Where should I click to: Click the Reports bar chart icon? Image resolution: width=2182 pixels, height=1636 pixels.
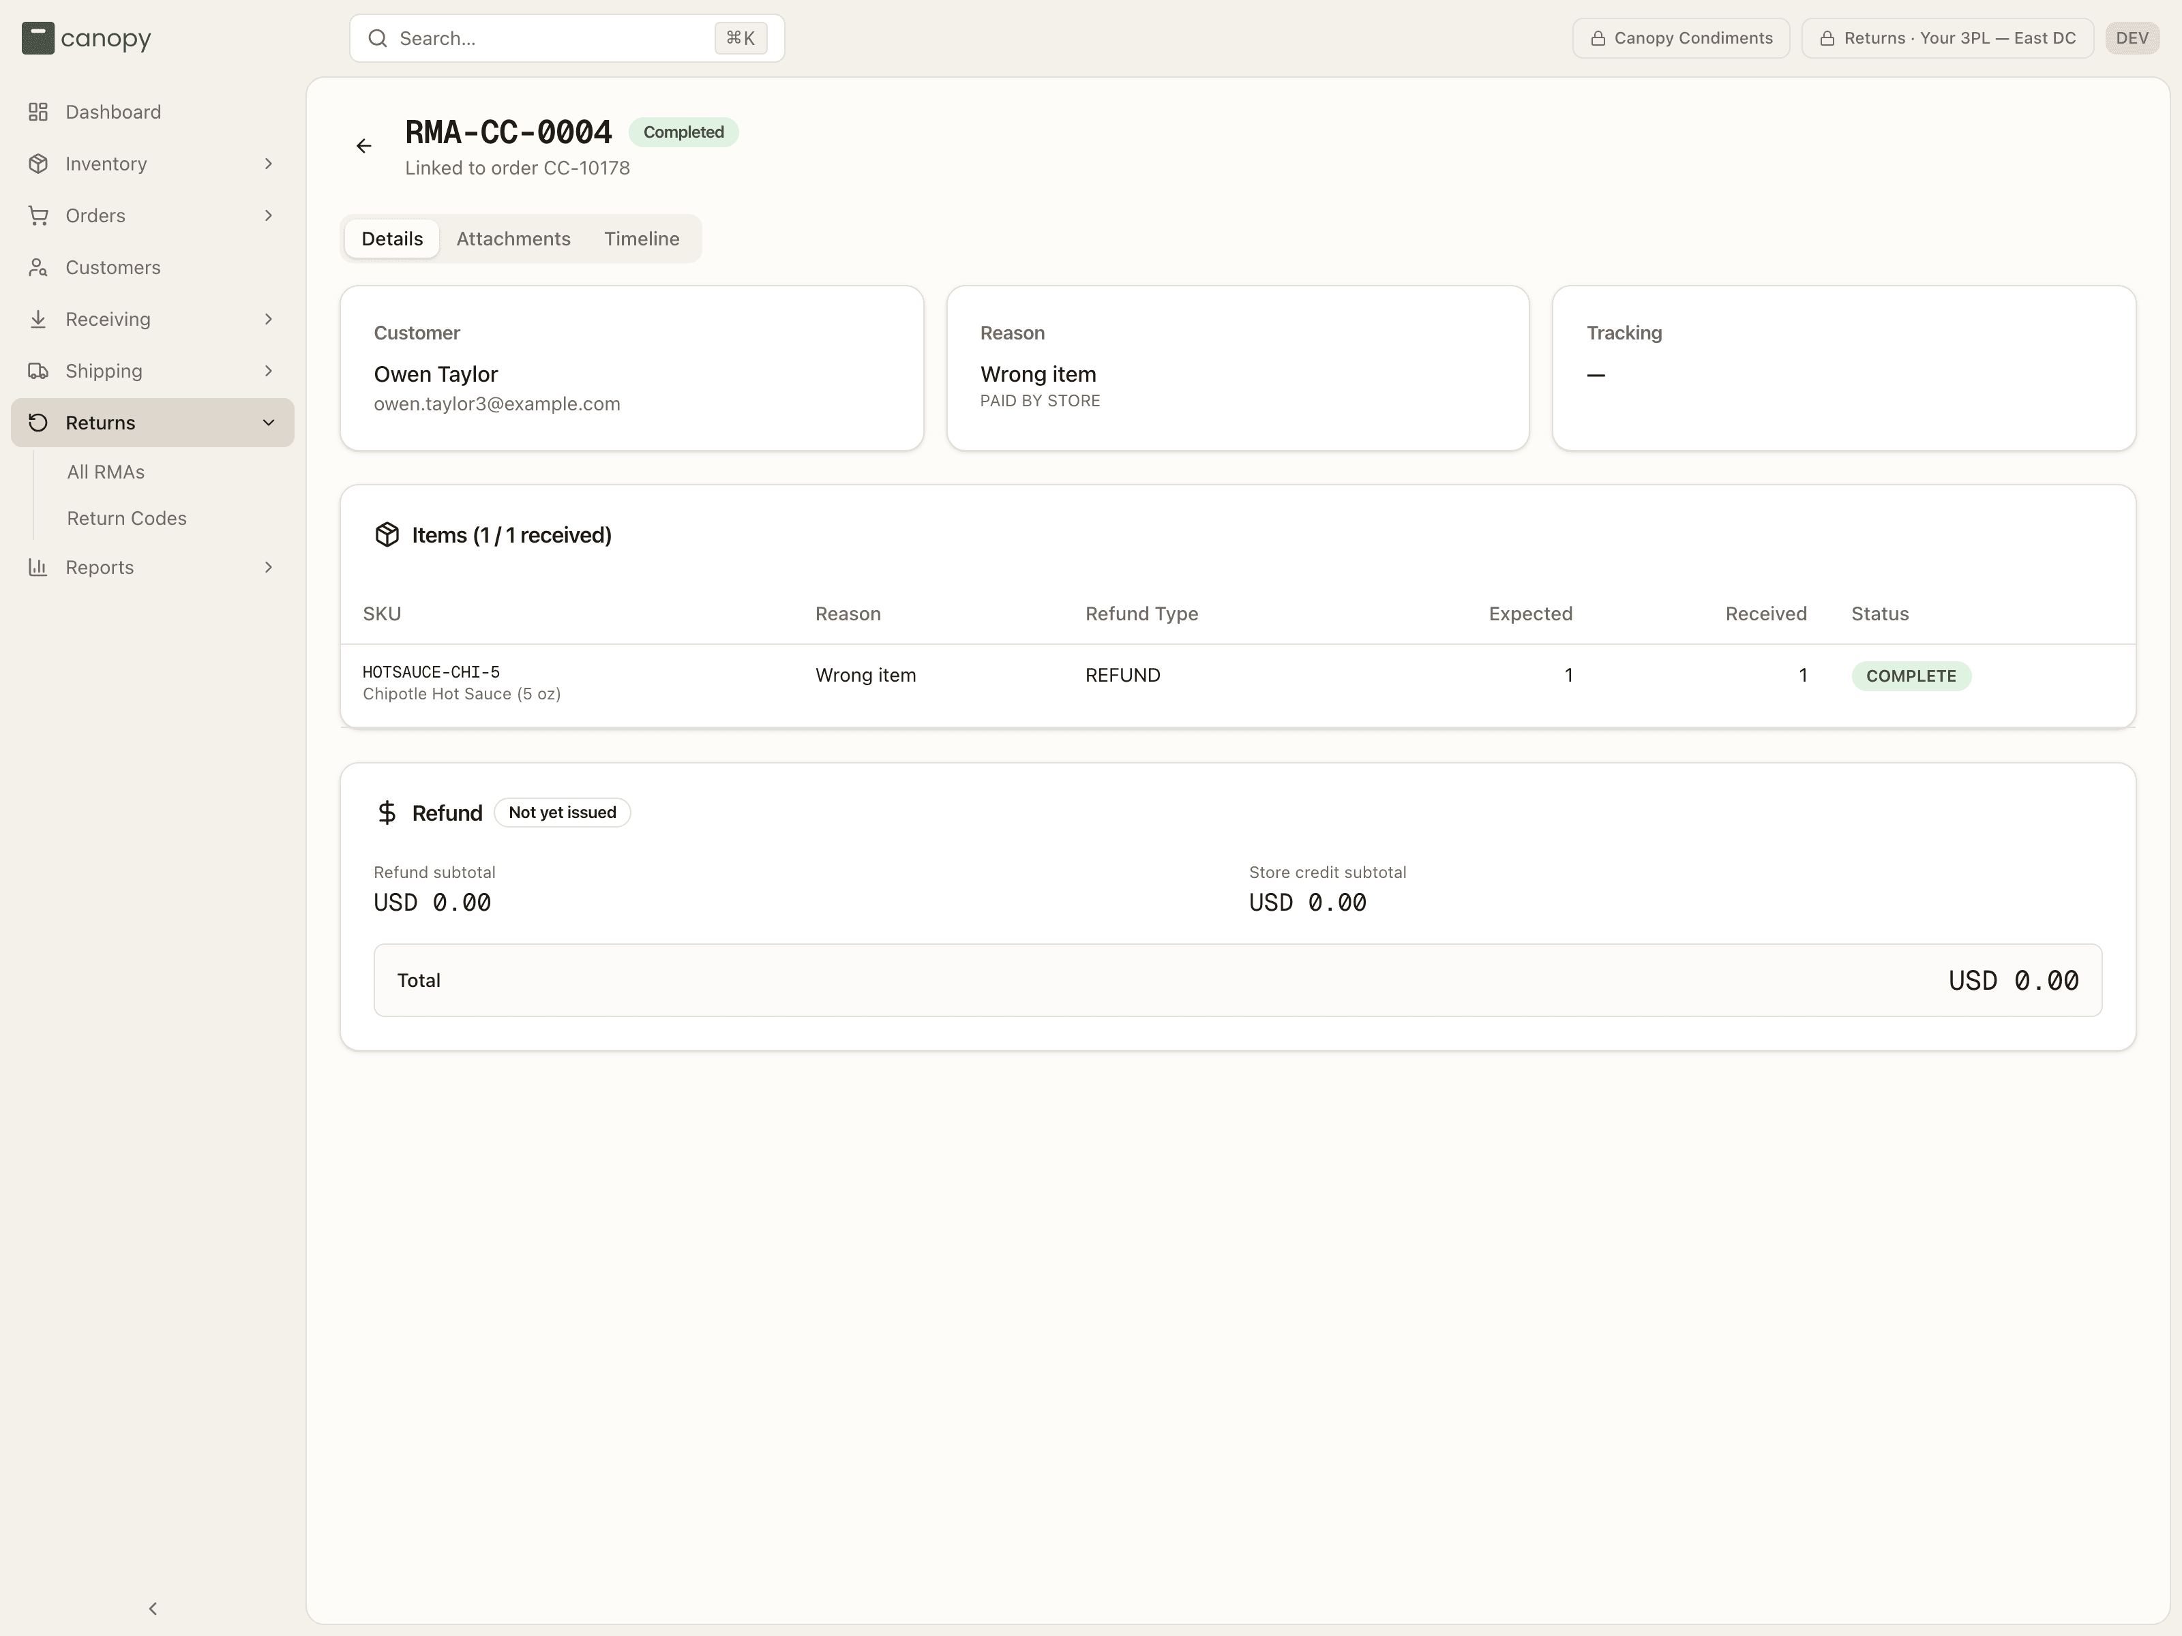point(38,567)
